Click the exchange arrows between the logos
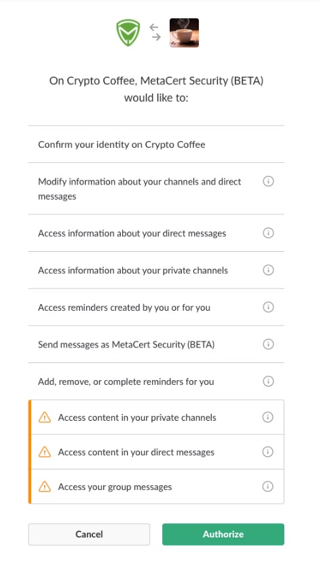 click(155, 32)
